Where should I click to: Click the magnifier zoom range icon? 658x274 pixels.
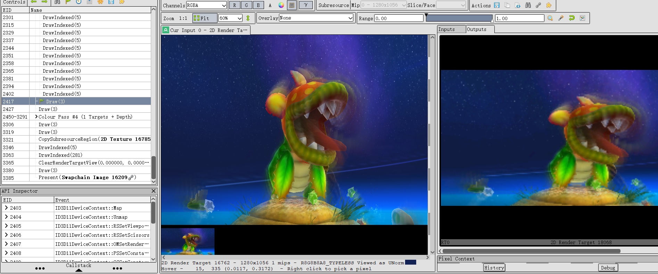550,18
